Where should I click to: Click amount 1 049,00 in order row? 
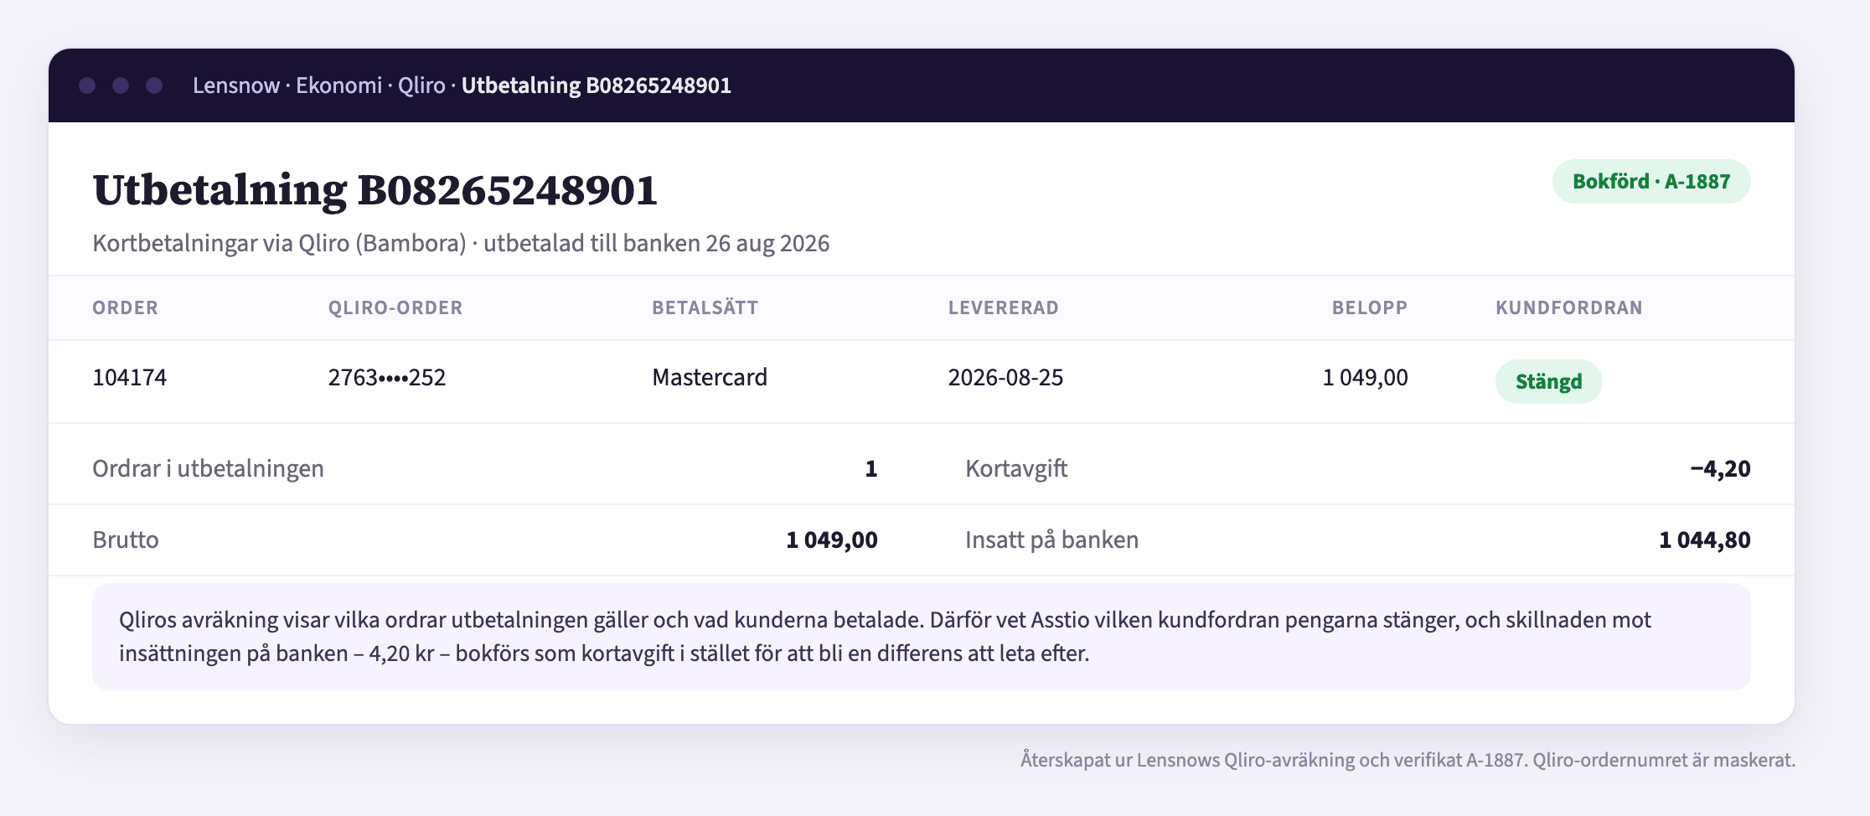(1366, 377)
